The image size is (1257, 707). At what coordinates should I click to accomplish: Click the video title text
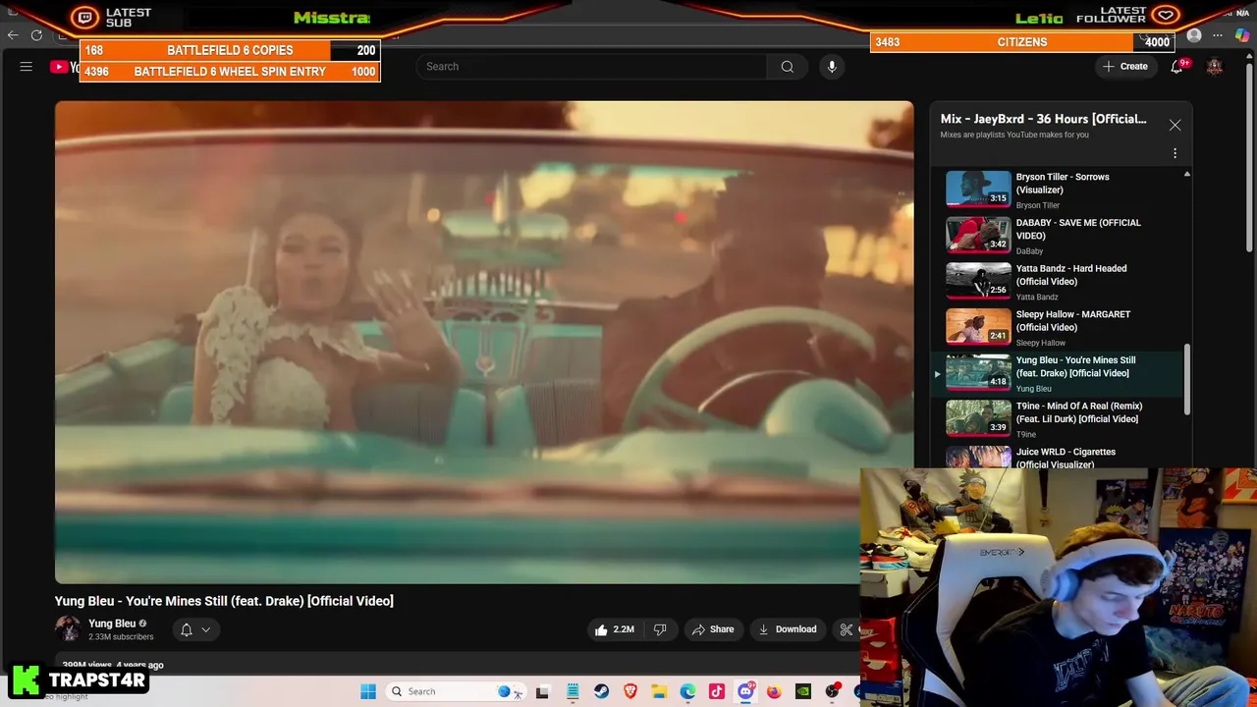tap(224, 601)
